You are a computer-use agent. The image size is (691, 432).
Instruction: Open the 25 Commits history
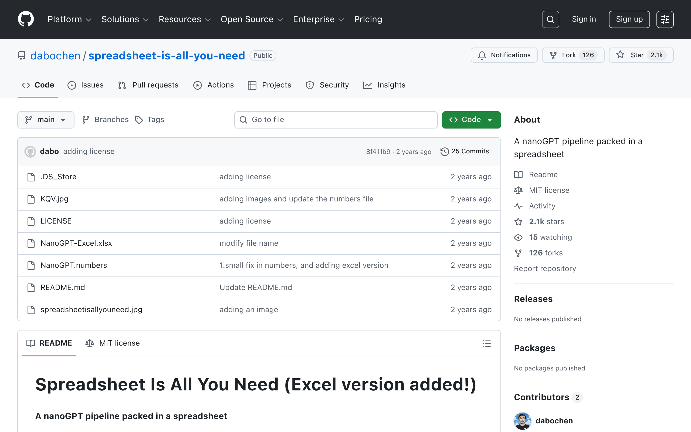point(465,151)
